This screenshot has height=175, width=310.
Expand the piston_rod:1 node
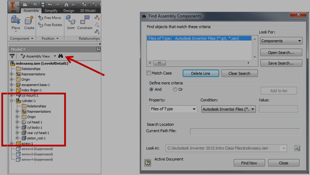coord(17,138)
